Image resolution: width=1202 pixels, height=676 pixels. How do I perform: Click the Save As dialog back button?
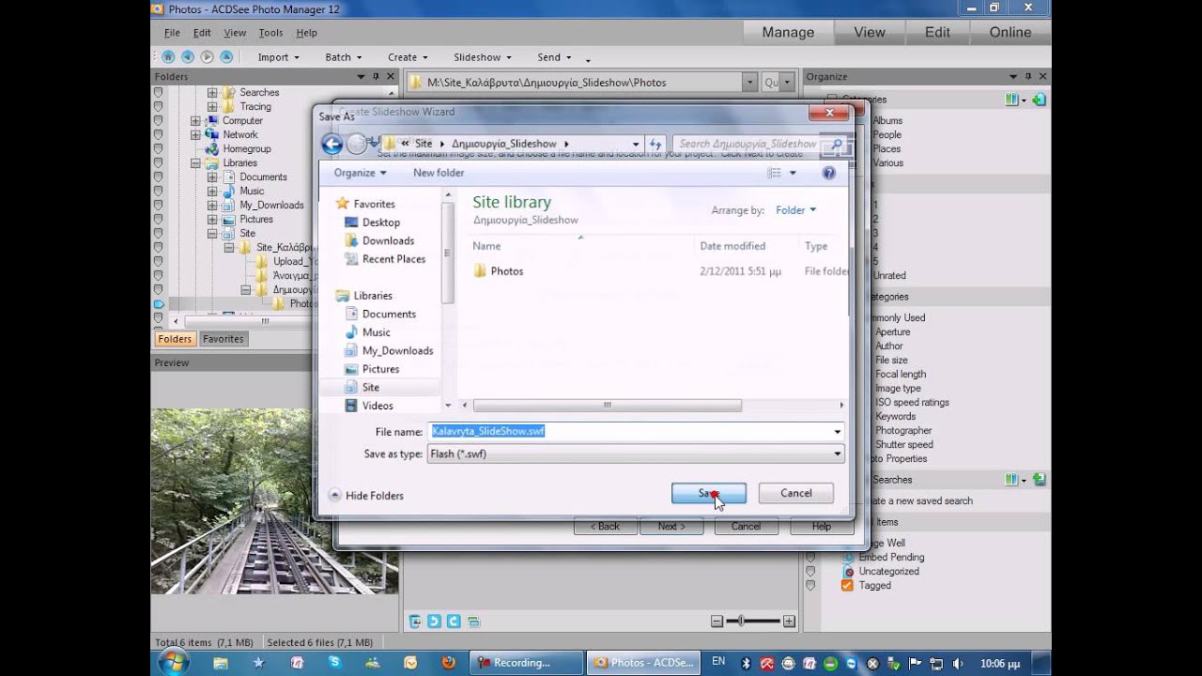pos(331,144)
